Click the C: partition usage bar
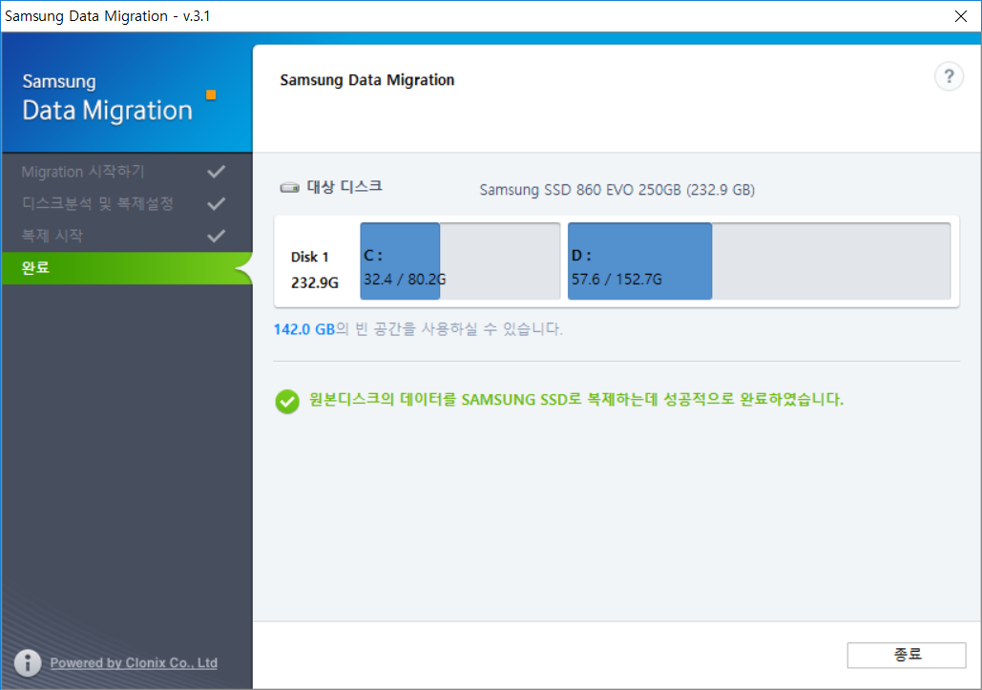This screenshot has height=690, width=982. [460, 261]
